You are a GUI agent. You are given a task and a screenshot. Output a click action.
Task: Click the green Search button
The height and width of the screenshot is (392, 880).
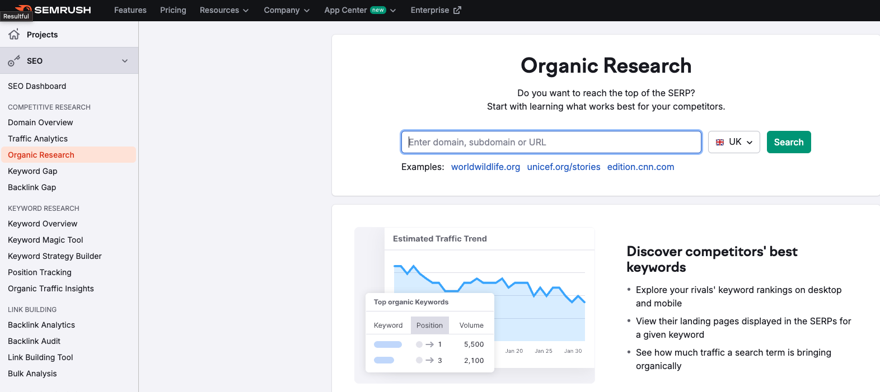(x=789, y=142)
